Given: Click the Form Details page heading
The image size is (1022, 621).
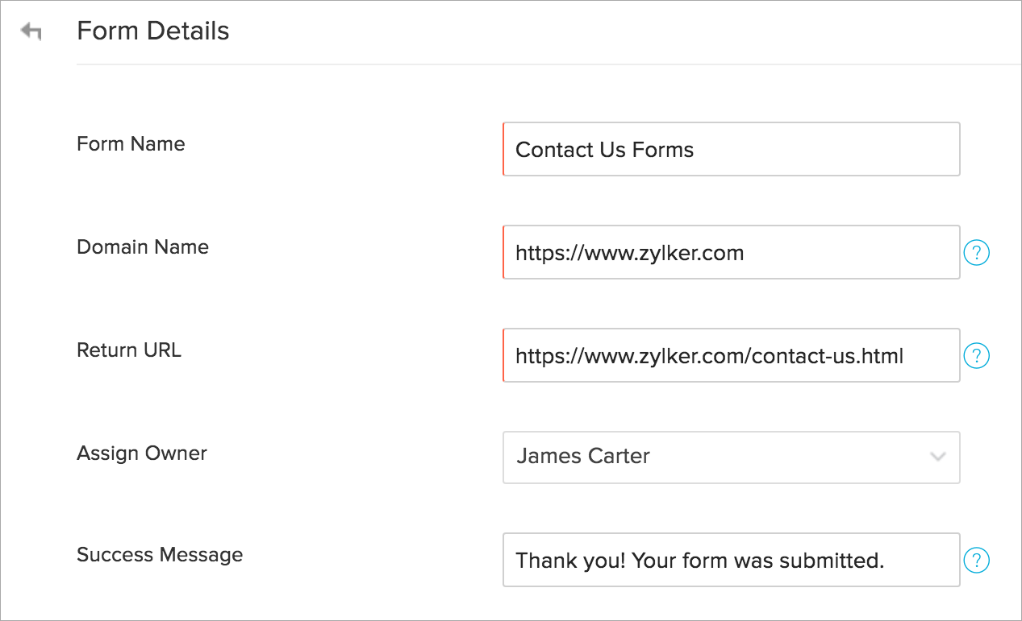Looking at the screenshot, I should click(153, 31).
